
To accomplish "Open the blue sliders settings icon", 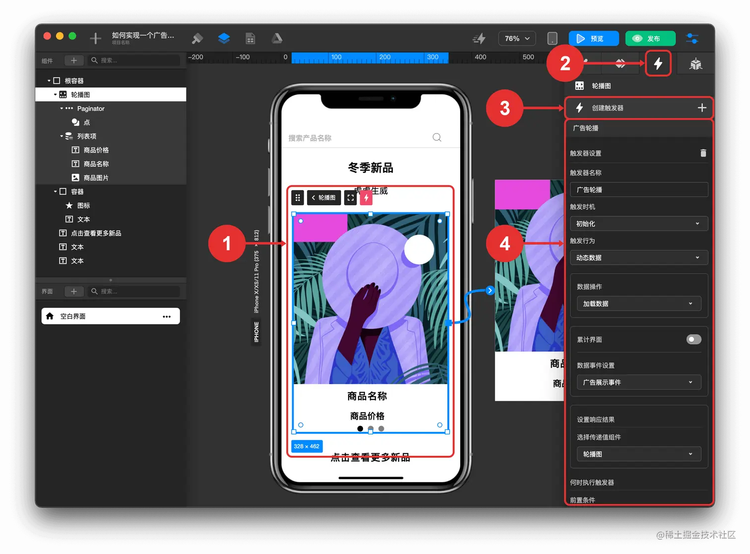I will pyautogui.click(x=692, y=38).
